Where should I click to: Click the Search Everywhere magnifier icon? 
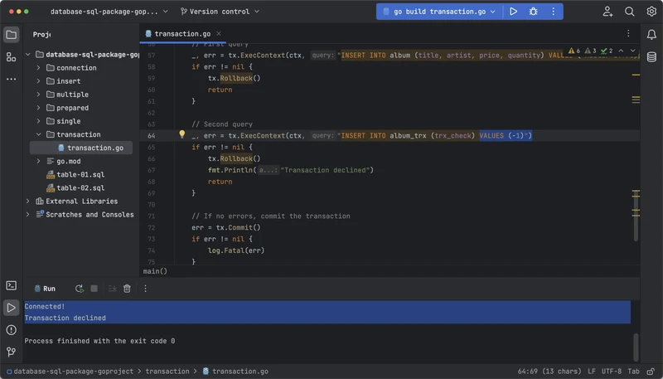tap(630, 12)
